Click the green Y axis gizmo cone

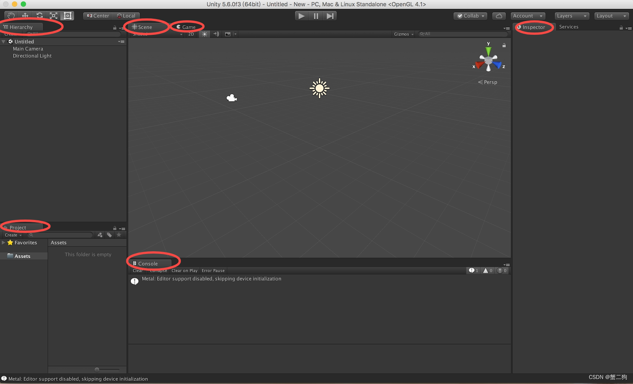pyautogui.click(x=489, y=51)
